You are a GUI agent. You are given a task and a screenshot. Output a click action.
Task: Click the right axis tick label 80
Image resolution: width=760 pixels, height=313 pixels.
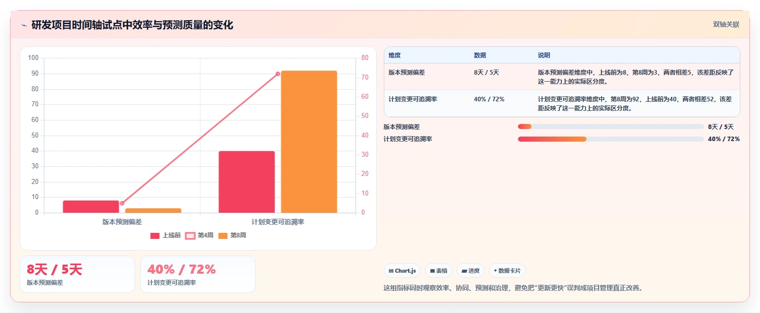(x=365, y=58)
